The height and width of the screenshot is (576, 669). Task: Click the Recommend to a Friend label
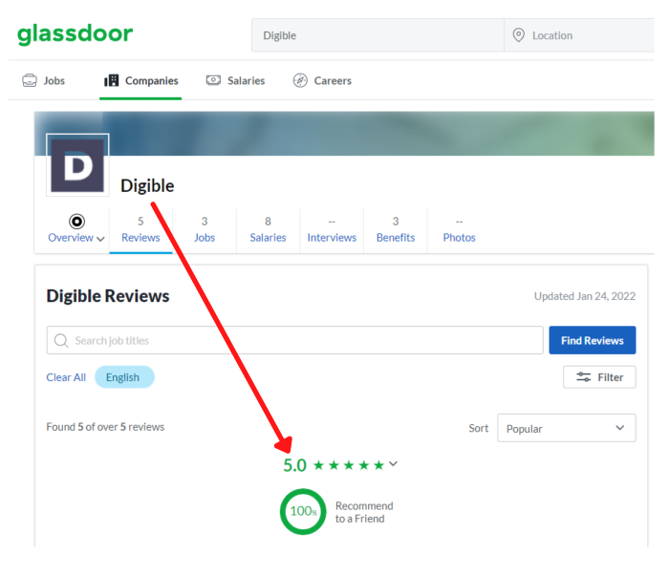[x=364, y=512]
